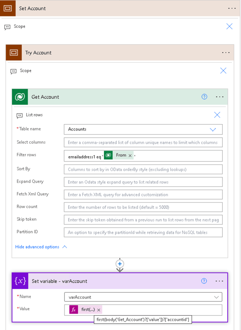Click into the Row count field
241x330 pixels.
(143, 207)
